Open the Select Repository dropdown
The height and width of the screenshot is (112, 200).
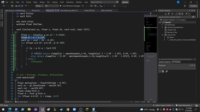(184, 105)
